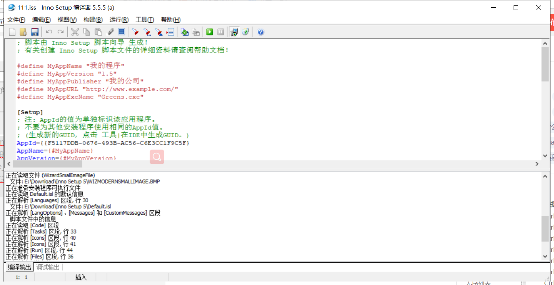The image size is (554, 285).
Task: Select all text via toolbar icon
Action: (x=121, y=32)
